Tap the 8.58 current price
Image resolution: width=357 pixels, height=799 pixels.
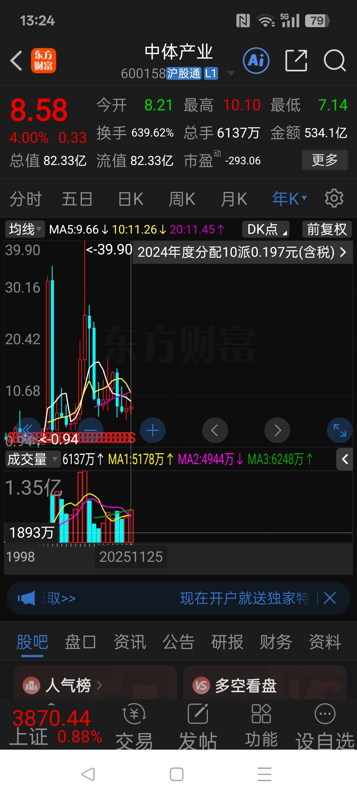coord(39,110)
